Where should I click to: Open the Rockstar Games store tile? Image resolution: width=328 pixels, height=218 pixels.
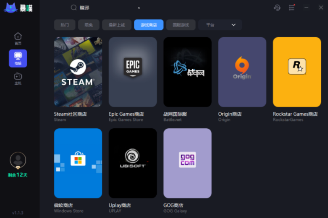click(x=297, y=72)
